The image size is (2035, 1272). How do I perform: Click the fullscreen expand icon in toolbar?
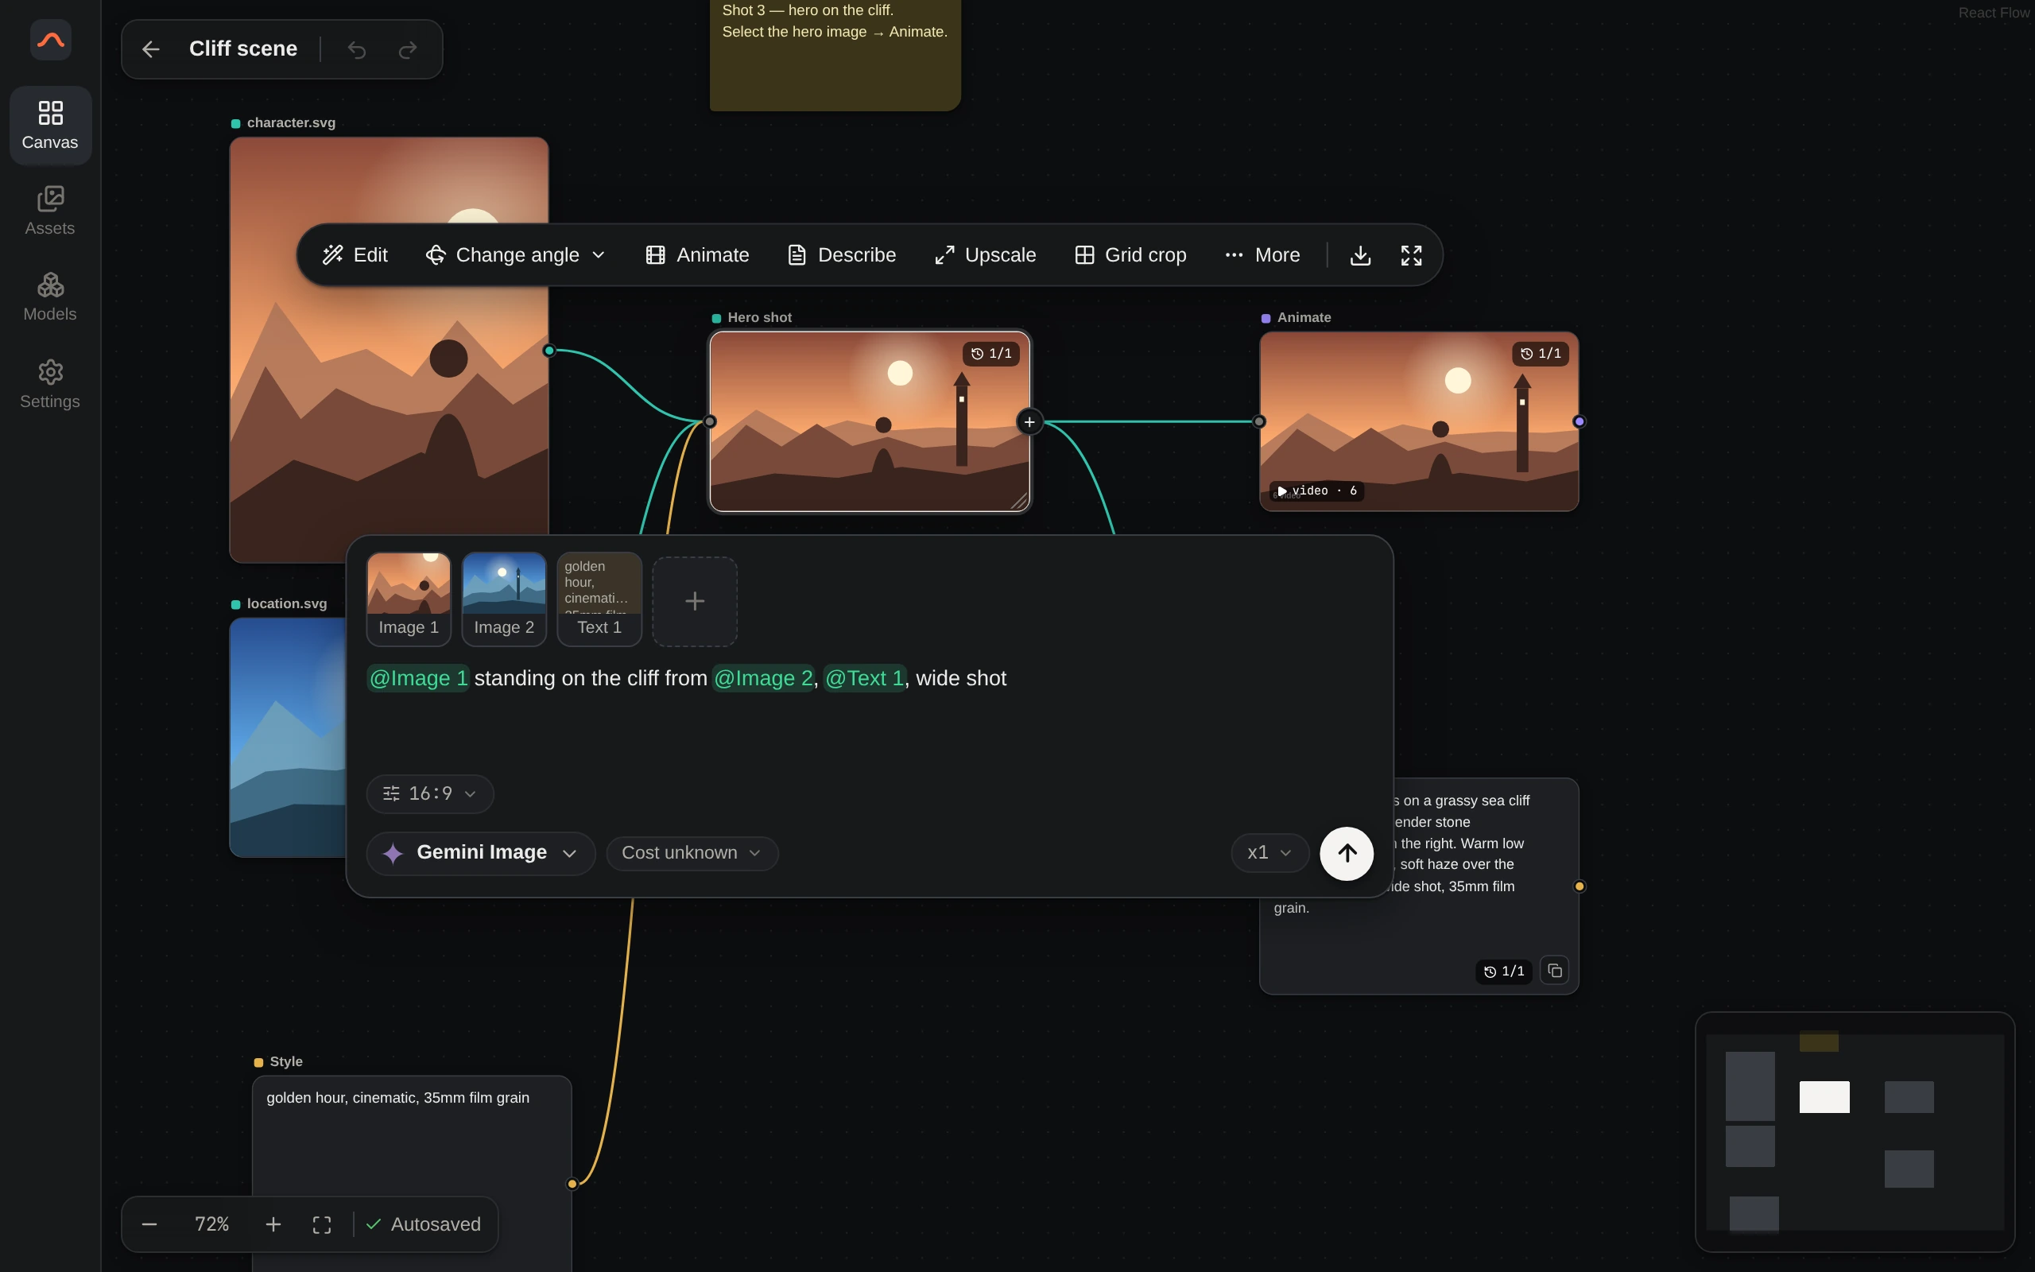(x=1412, y=255)
